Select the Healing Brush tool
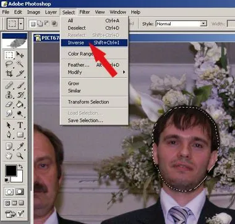Image resolution: width=235 pixels, height=224 pixels. click(x=9, y=85)
